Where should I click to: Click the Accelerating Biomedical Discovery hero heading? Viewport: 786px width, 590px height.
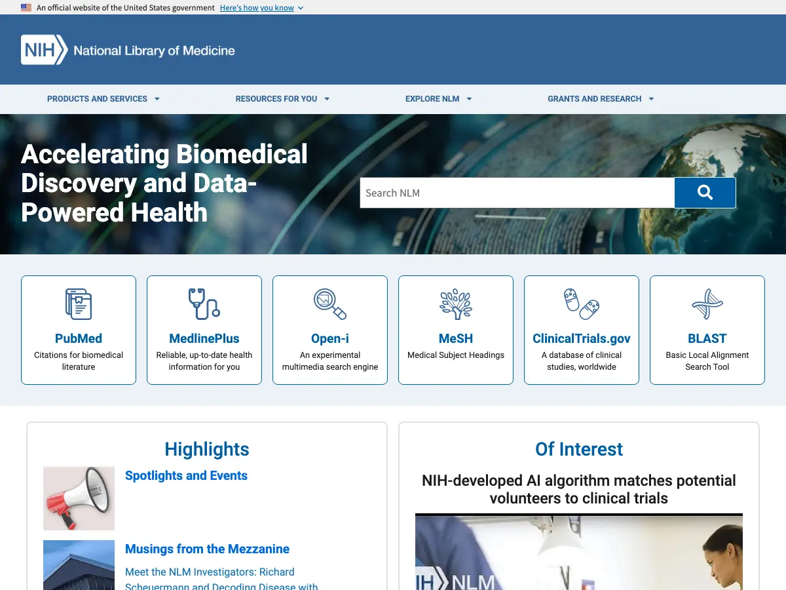click(164, 184)
